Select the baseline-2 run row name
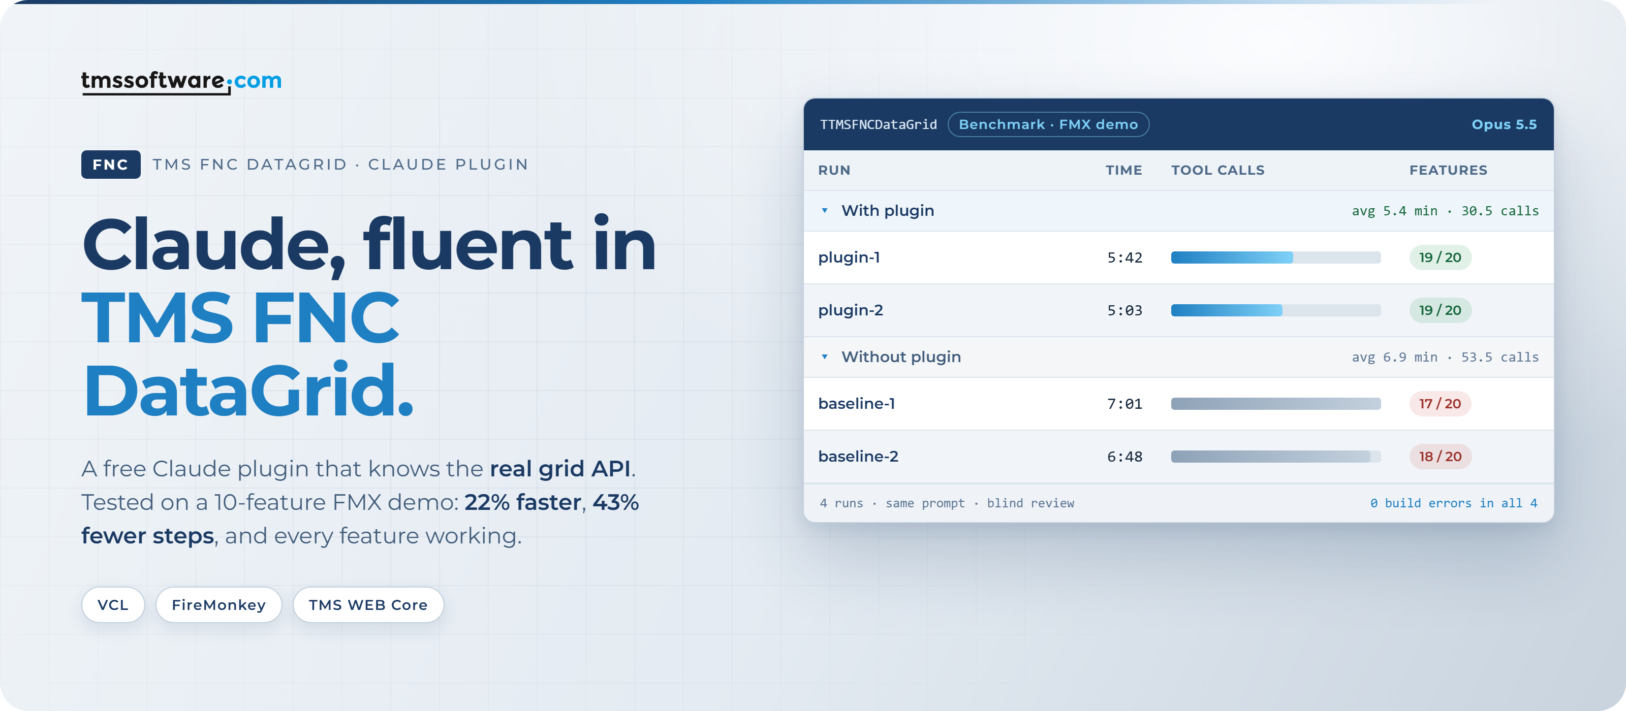This screenshot has width=1626, height=711. click(x=858, y=457)
